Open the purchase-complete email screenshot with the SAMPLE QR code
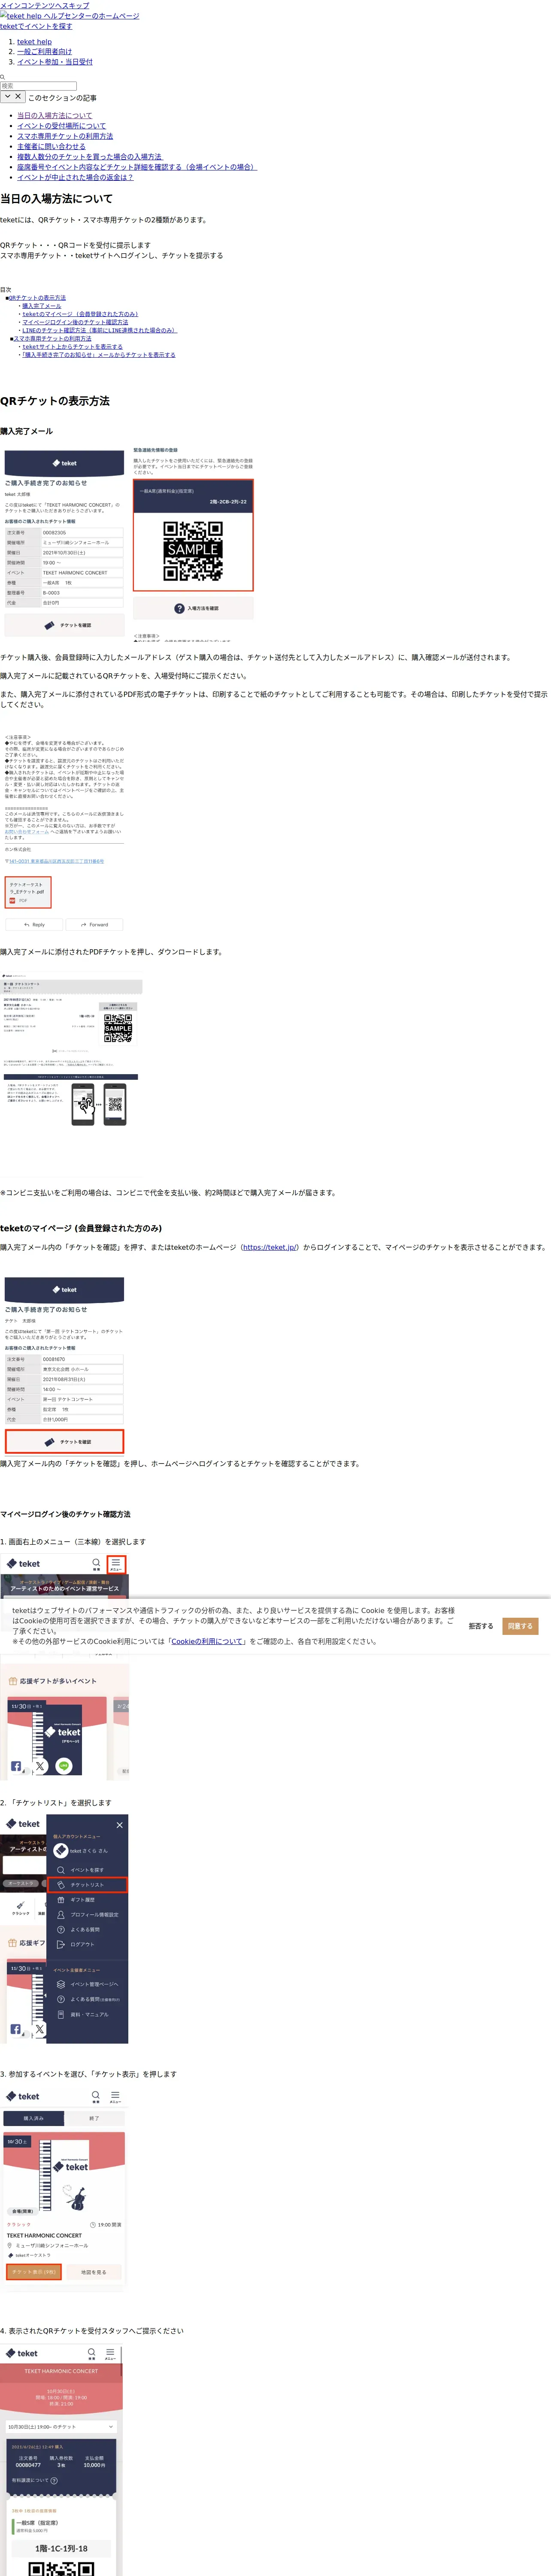The image size is (551, 2576). (x=129, y=544)
